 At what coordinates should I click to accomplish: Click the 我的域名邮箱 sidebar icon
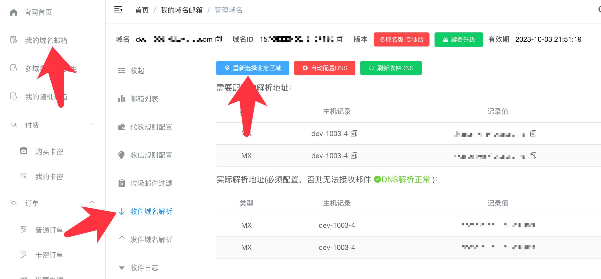(x=14, y=40)
